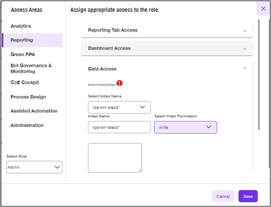This screenshot has width=271, height=207.
Task: Open the Green RPA access area
Action: pyautogui.click(x=22, y=55)
